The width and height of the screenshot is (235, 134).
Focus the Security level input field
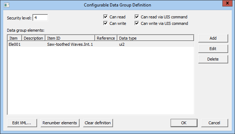click(x=40, y=18)
